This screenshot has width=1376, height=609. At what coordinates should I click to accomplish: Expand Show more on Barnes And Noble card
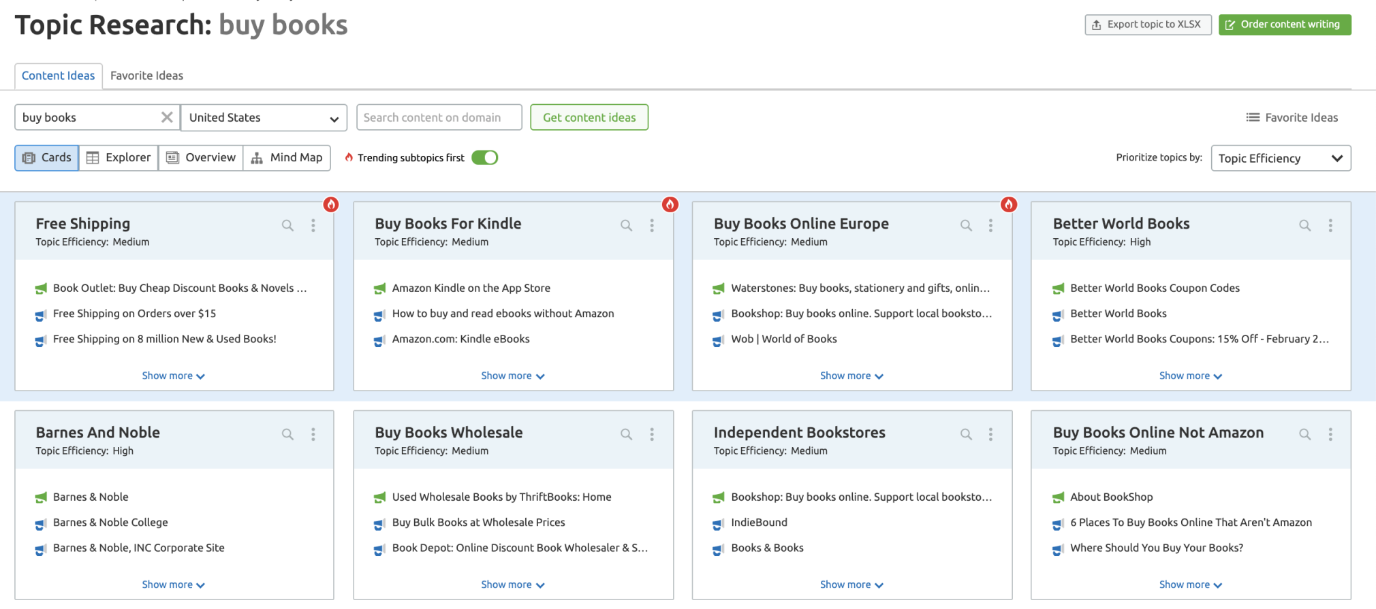173,585
